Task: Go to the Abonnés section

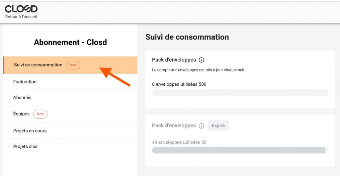Action: [22, 98]
